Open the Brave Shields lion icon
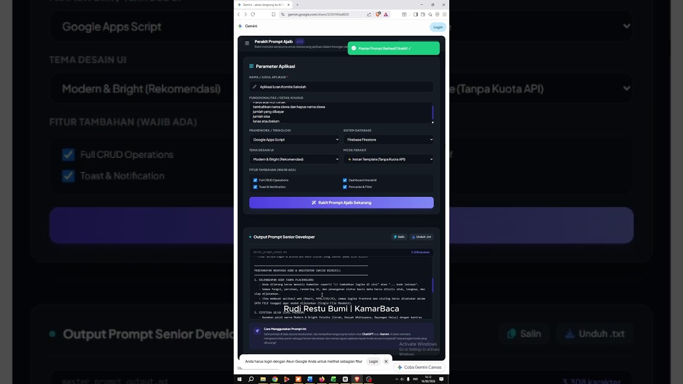Image resolution: width=683 pixels, height=384 pixels. pyautogui.click(x=378, y=14)
